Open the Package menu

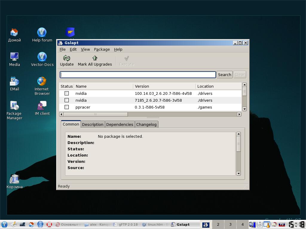tap(102, 49)
